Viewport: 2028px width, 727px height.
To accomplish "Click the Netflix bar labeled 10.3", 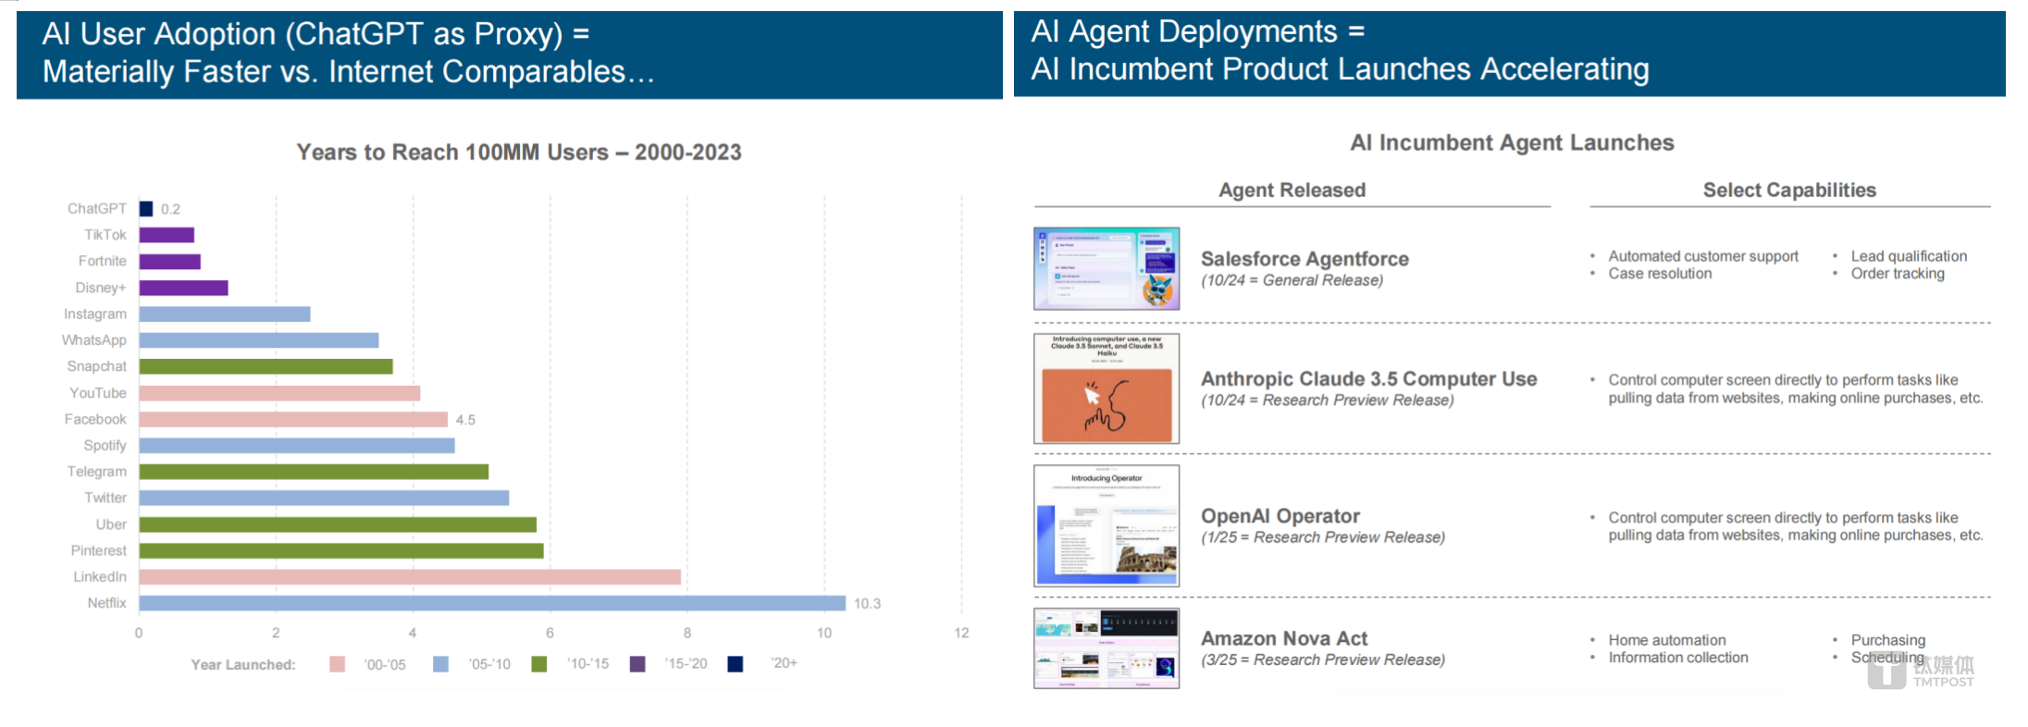I will pos(492,603).
